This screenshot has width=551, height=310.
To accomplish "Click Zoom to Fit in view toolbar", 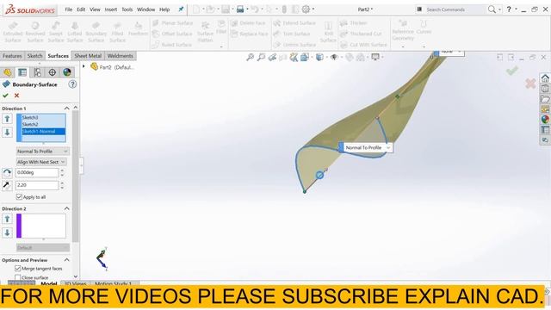I will pyautogui.click(x=251, y=57).
